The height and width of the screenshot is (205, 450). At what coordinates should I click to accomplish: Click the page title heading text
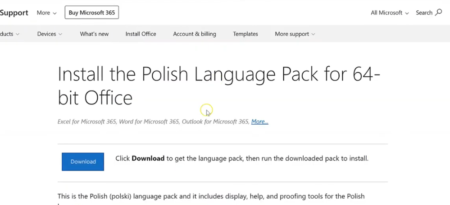pos(218,86)
